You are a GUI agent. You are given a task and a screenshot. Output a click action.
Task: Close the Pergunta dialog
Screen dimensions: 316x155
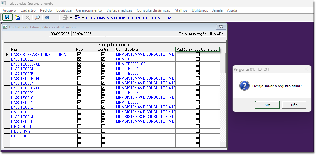click(306, 69)
